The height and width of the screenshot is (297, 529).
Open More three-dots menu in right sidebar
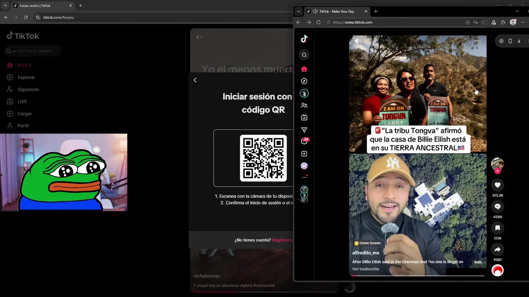pyautogui.click(x=304, y=177)
